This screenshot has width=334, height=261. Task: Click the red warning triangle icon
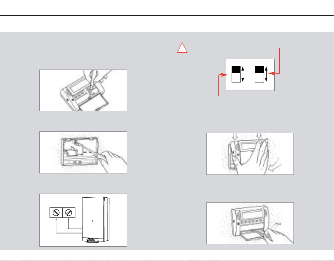(182, 48)
